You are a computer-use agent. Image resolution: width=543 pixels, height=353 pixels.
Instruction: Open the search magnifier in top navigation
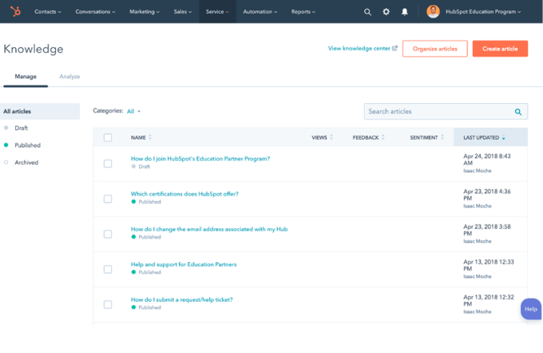click(x=367, y=12)
